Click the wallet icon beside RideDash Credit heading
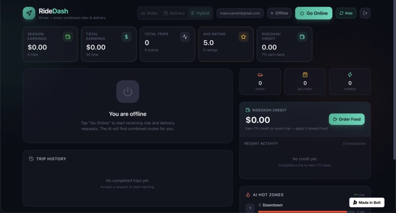This screenshot has width=396, height=213. coord(248,110)
